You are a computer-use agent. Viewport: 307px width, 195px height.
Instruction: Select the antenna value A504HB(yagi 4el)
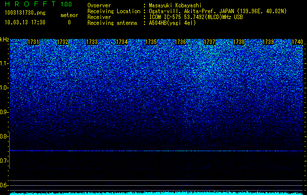tap(172, 23)
